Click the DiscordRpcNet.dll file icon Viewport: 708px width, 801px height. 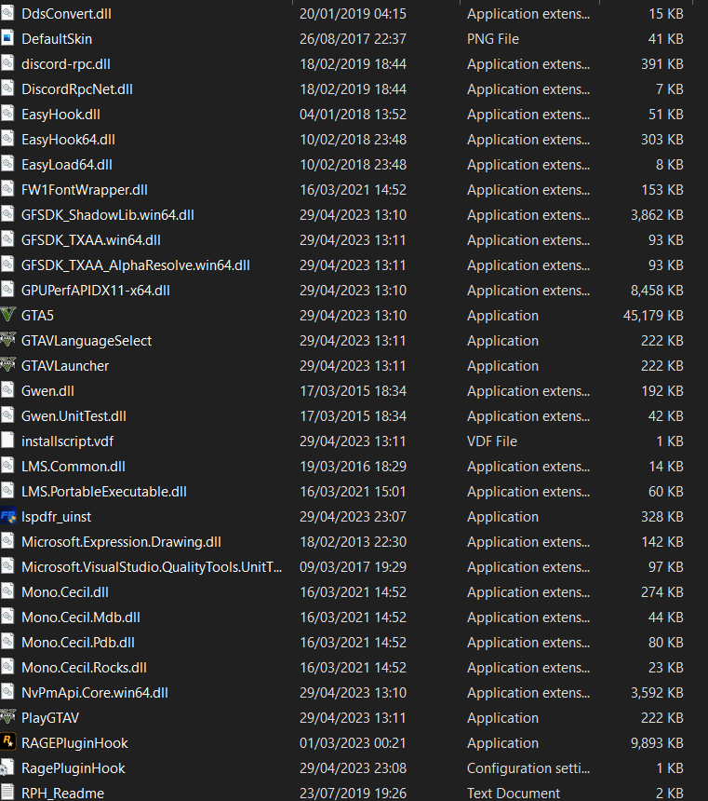[x=7, y=88]
